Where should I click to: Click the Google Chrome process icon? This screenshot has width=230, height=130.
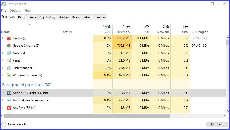point(9,46)
